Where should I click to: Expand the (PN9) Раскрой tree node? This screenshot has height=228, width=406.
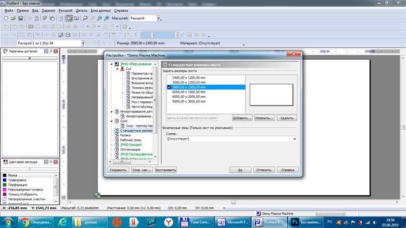[x=112, y=145]
